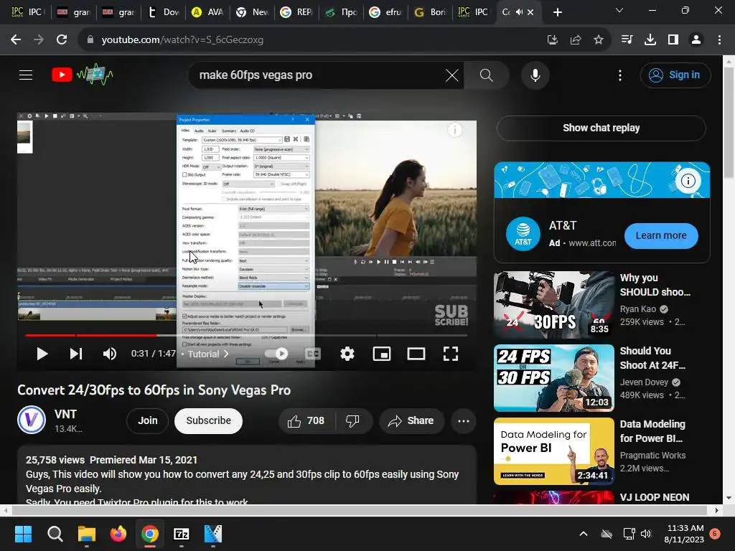Open Windows Start menu
Screen dimensions: 735x551
[x=24, y=534]
